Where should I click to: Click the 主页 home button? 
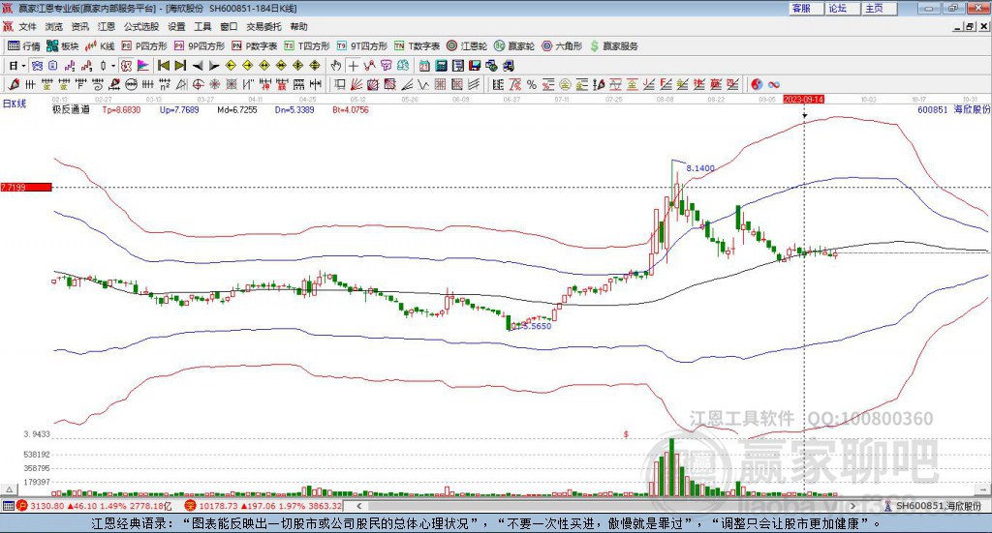click(x=880, y=8)
